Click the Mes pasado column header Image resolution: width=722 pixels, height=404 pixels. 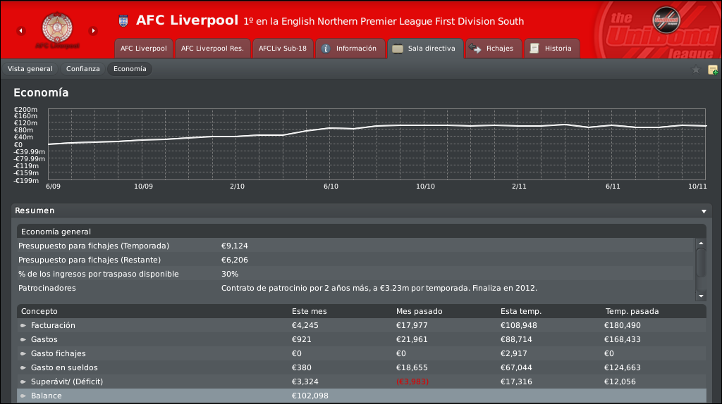tap(419, 311)
